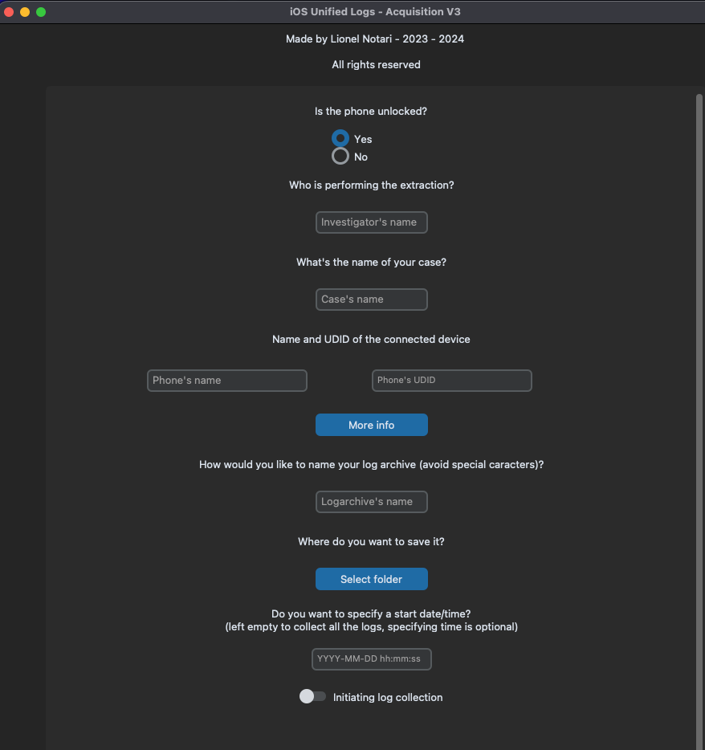Click the Phone's name field
Viewport: 705px width, 750px height.
227,381
